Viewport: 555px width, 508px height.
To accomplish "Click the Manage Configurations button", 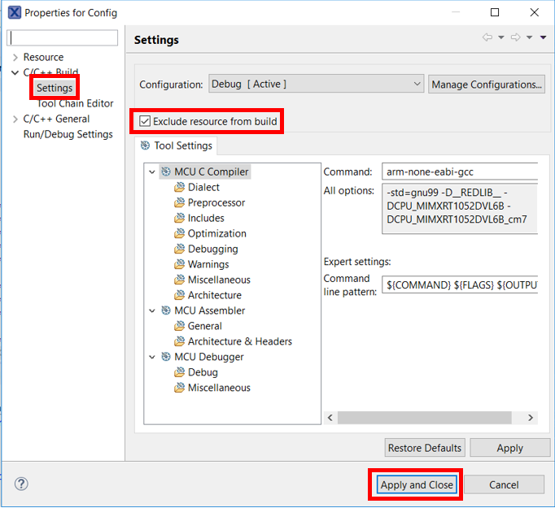I will click(x=487, y=84).
